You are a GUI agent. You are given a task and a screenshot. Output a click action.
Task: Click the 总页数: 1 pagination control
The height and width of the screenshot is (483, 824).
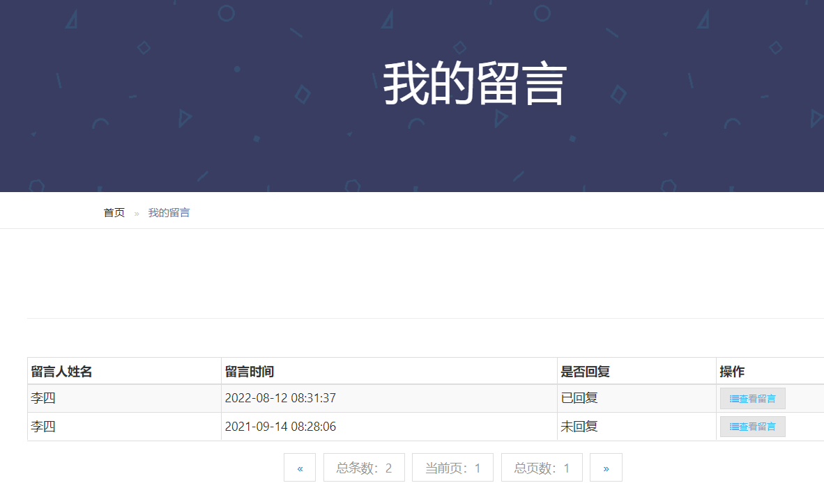click(542, 467)
